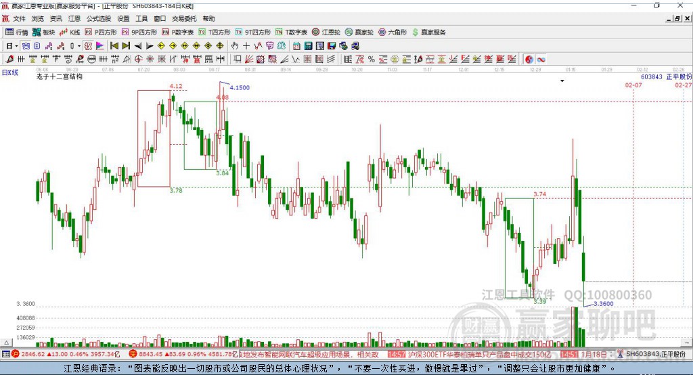Expand the candlestick style dropdown arrow
The height and width of the screenshot is (375, 693).
click(79, 46)
